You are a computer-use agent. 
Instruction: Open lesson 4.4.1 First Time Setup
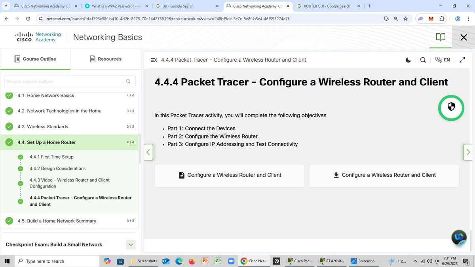point(51,157)
